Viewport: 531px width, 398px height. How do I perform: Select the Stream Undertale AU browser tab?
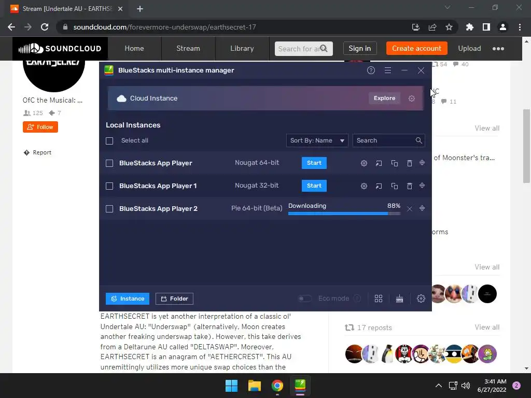[66, 9]
